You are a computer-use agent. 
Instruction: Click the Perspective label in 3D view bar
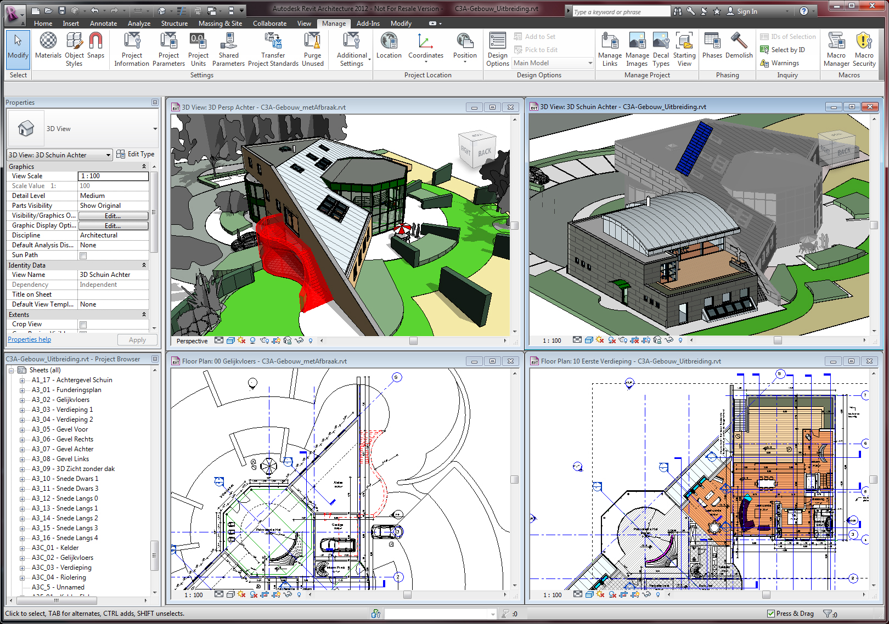point(192,341)
